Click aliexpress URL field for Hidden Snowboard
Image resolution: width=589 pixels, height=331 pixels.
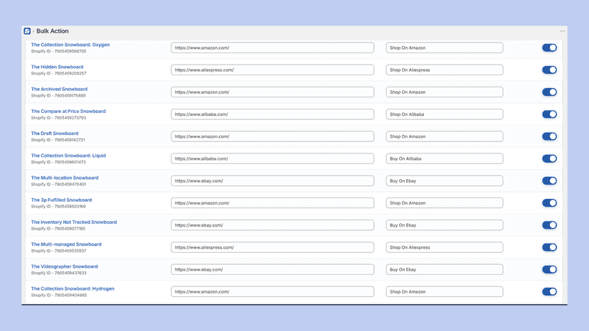pyautogui.click(x=272, y=70)
